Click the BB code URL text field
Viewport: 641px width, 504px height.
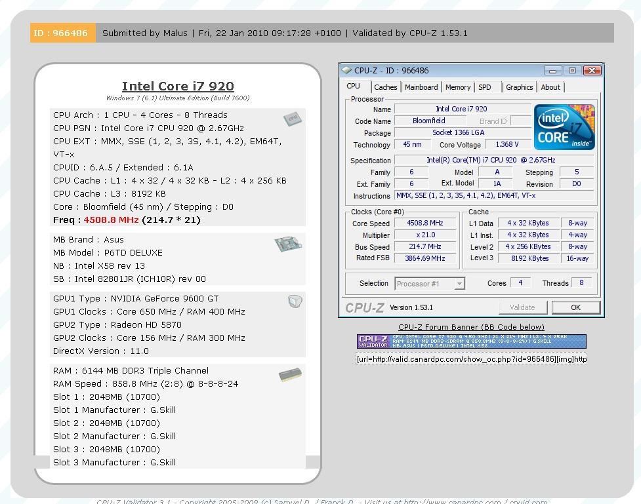point(471,359)
